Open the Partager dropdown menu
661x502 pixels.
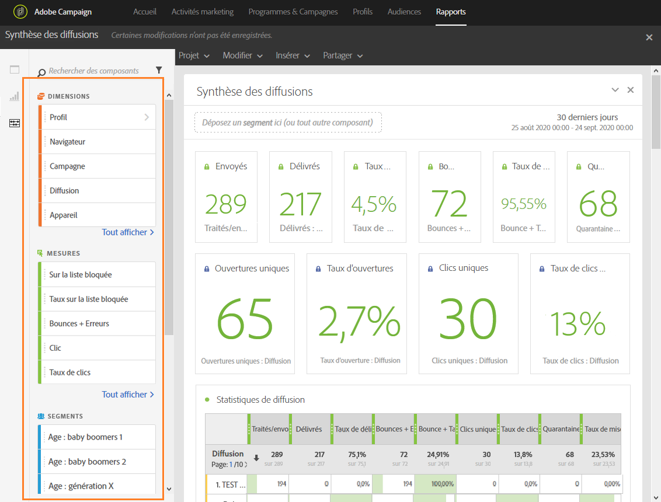click(x=343, y=55)
